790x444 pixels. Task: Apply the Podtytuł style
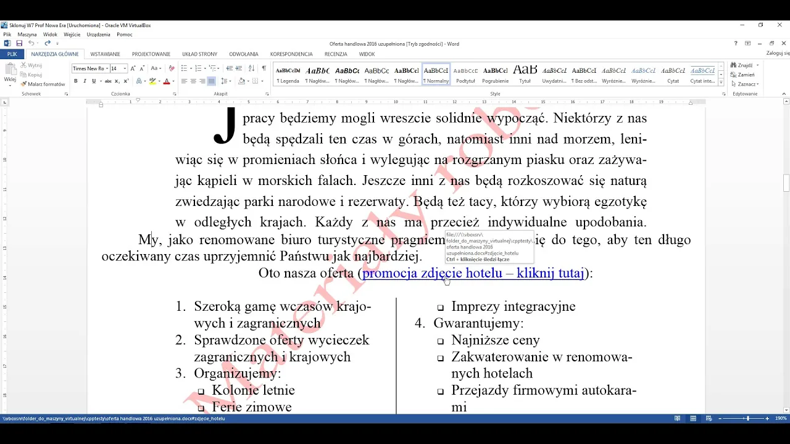click(x=466, y=74)
